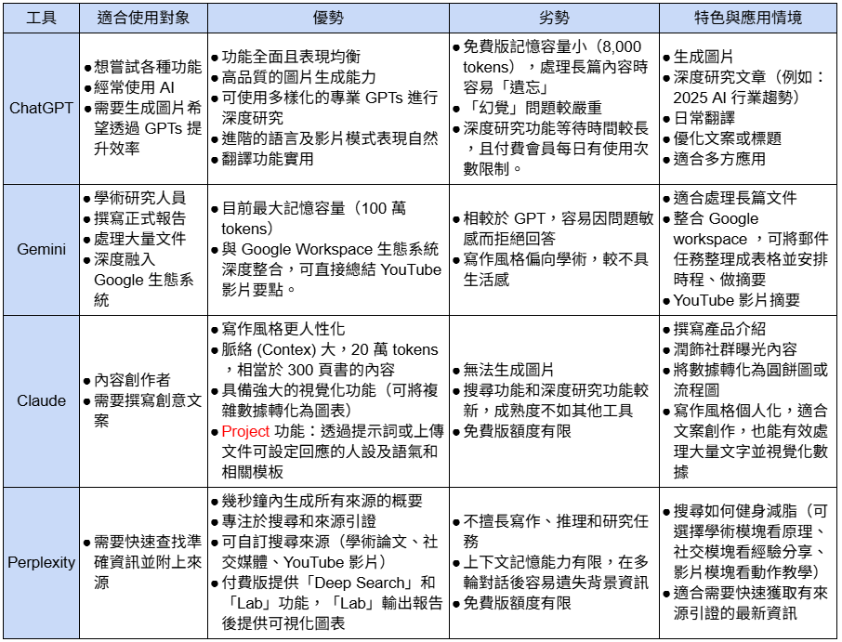Select the 'Claude' tool cell
The image size is (842, 642).
41,400
